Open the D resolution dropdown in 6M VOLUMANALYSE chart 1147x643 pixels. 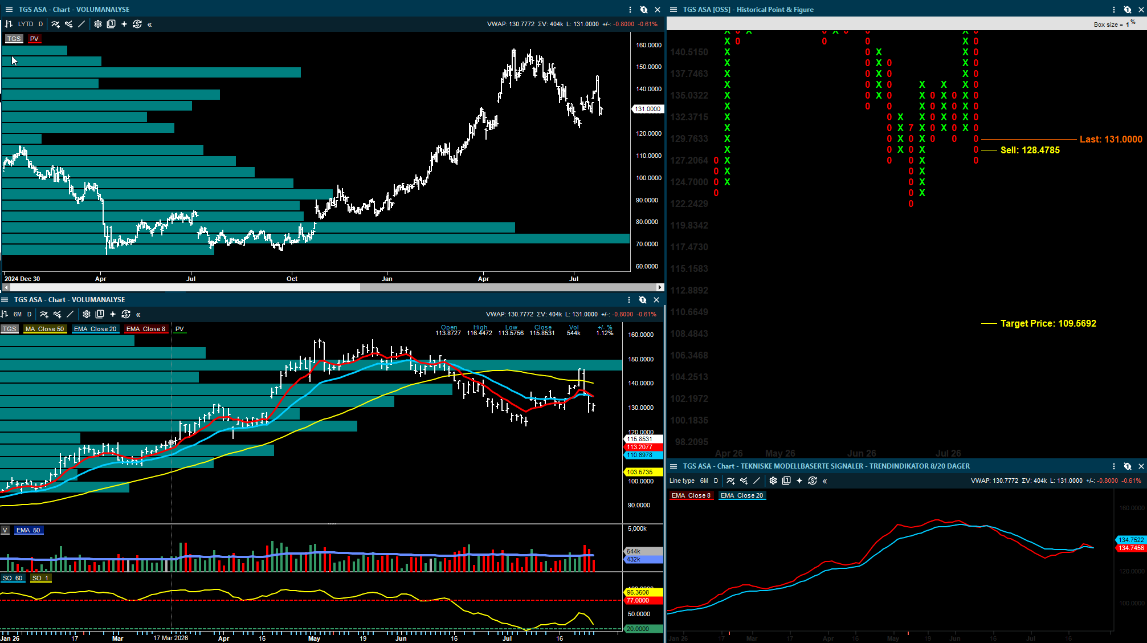tap(29, 314)
